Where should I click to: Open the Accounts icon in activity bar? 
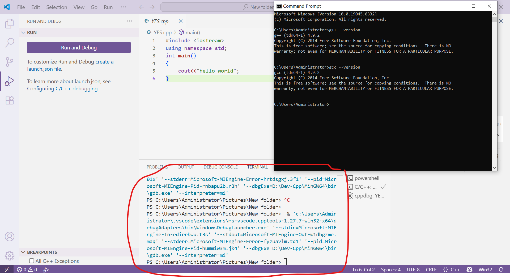(x=10, y=237)
